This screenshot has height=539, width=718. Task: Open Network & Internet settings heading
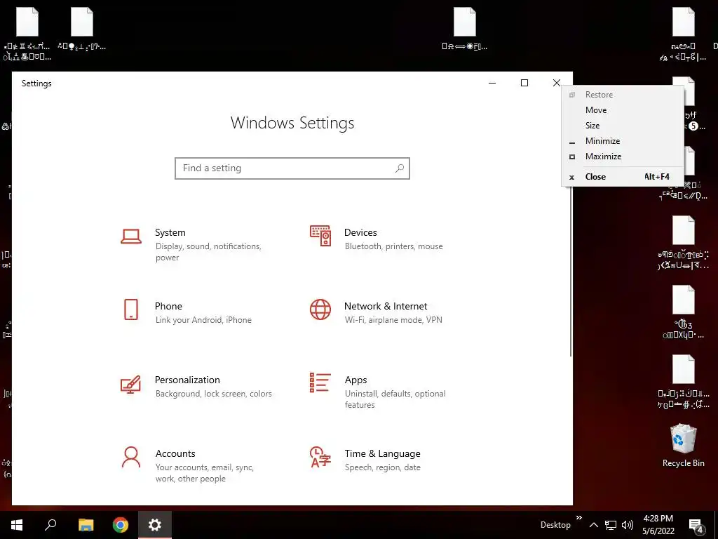coord(386,306)
